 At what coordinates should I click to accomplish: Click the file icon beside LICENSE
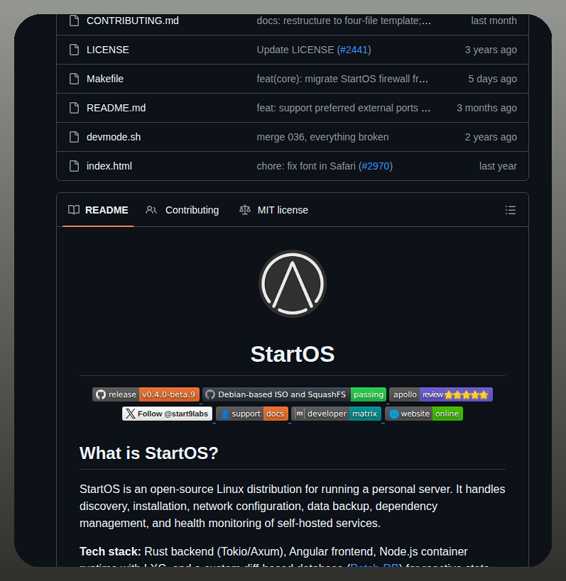(74, 50)
